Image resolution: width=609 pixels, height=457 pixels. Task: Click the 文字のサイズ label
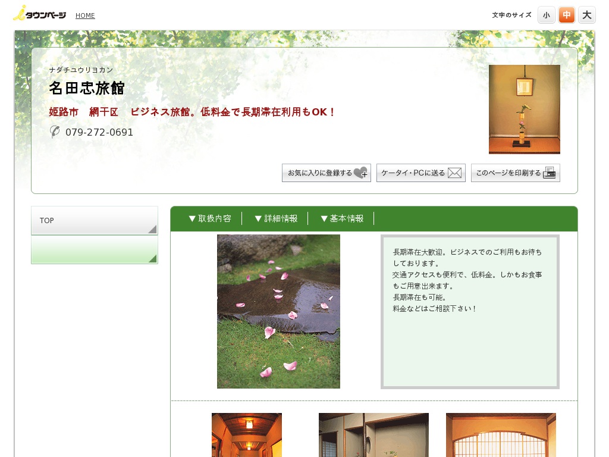click(511, 15)
